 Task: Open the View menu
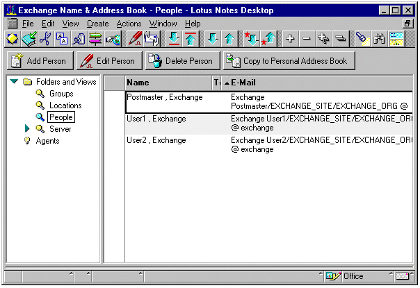pyautogui.click(x=70, y=24)
